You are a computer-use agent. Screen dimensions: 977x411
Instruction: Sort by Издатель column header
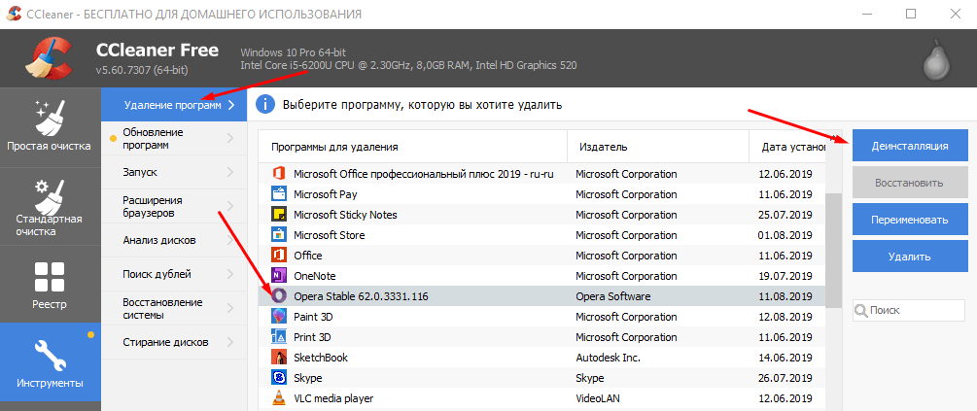pos(658,147)
